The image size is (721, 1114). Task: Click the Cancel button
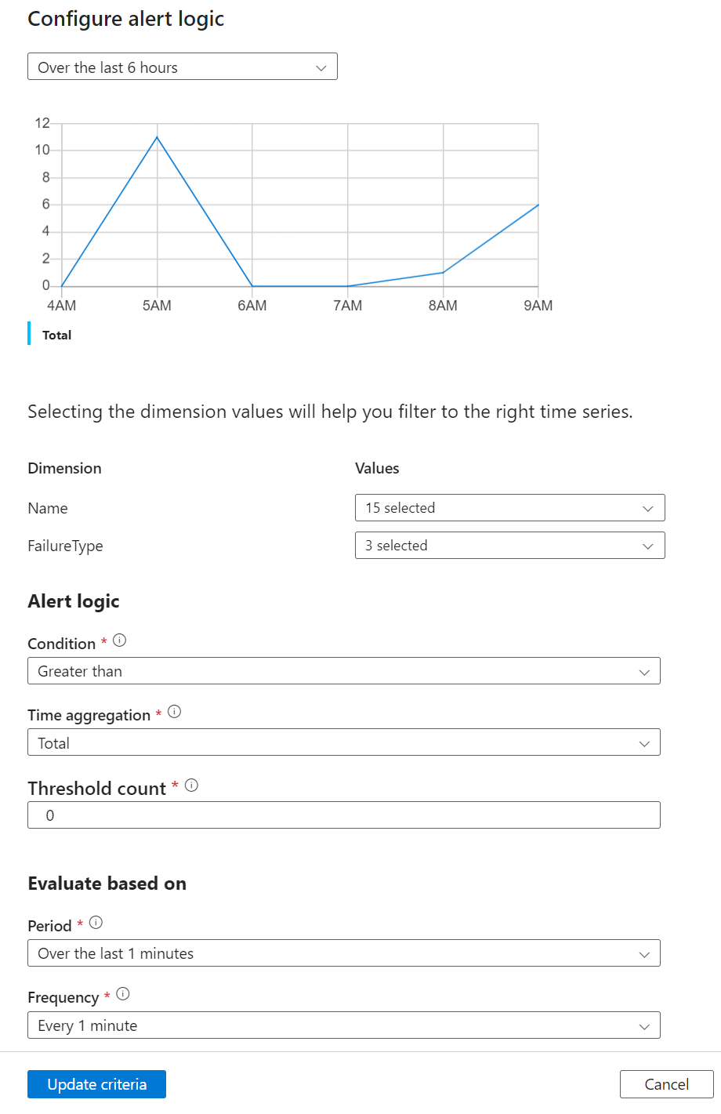point(665,1084)
